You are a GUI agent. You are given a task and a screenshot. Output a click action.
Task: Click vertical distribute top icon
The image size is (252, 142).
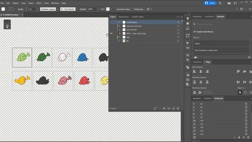pyautogui.click(x=194, y=82)
